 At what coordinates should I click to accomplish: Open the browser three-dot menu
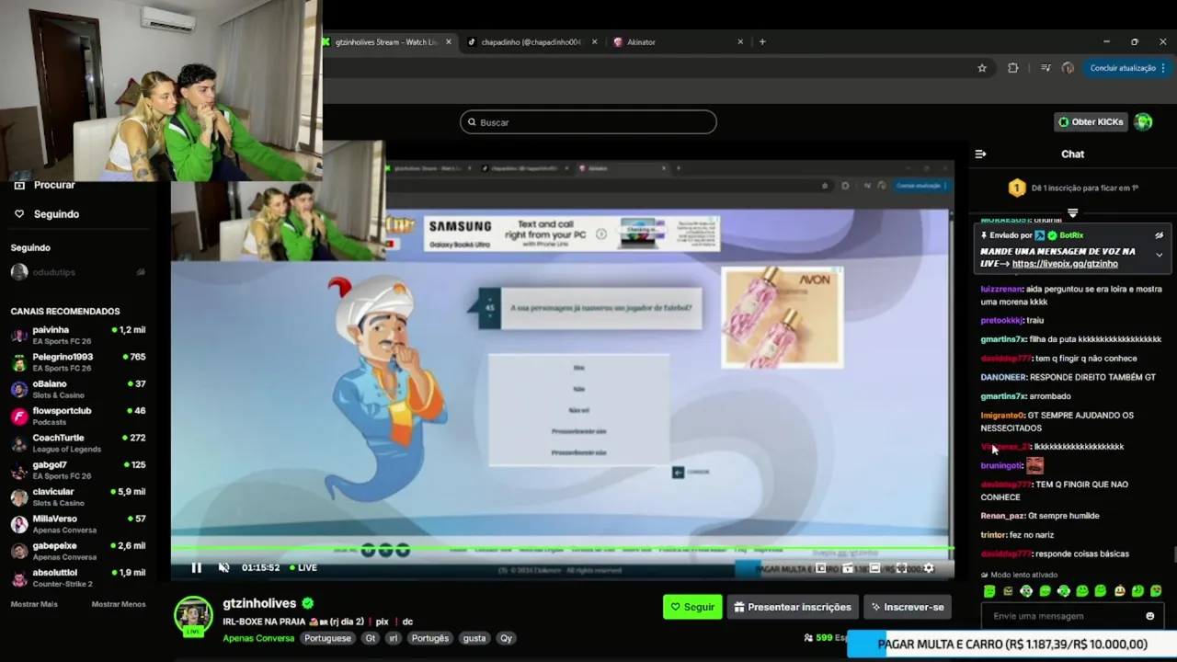pyautogui.click(x=1163, y=68)
